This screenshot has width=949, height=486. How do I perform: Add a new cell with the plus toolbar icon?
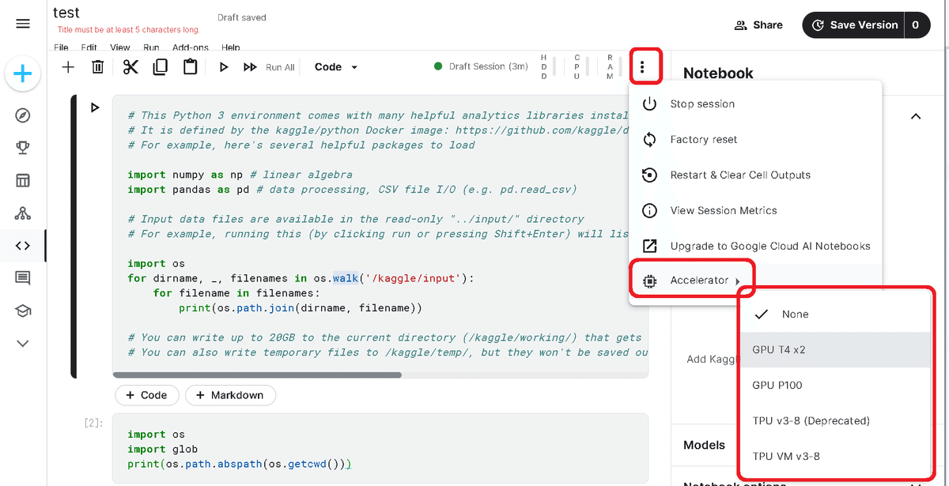click(68, 67)
